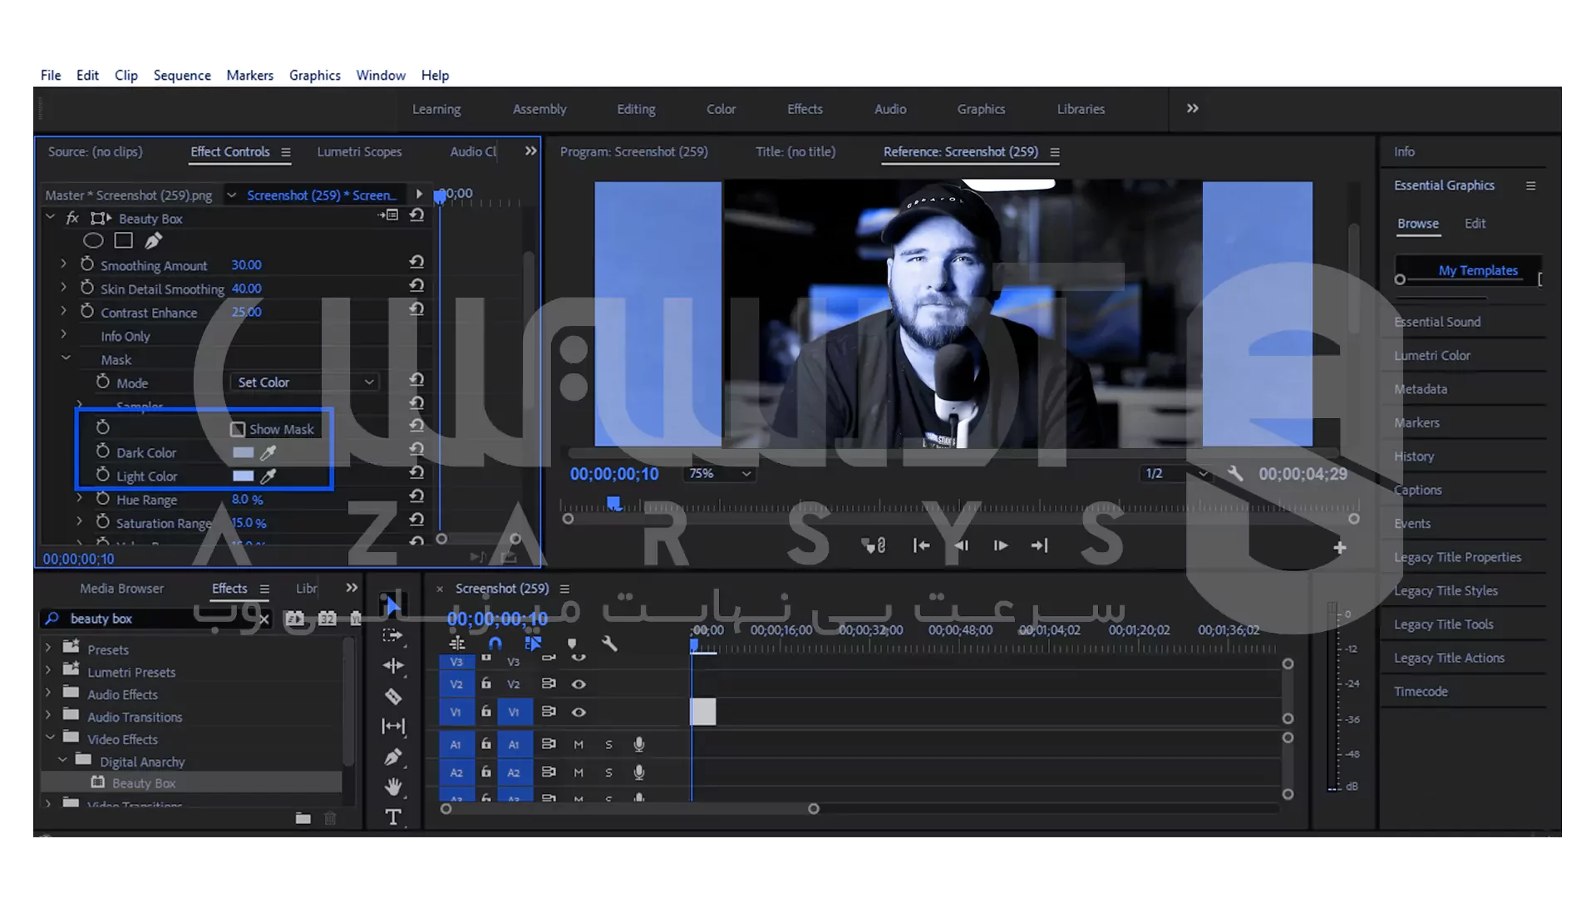Enable the Show Mask checkbox
The image size is (1596, 898).
click(x=238, y=430)
